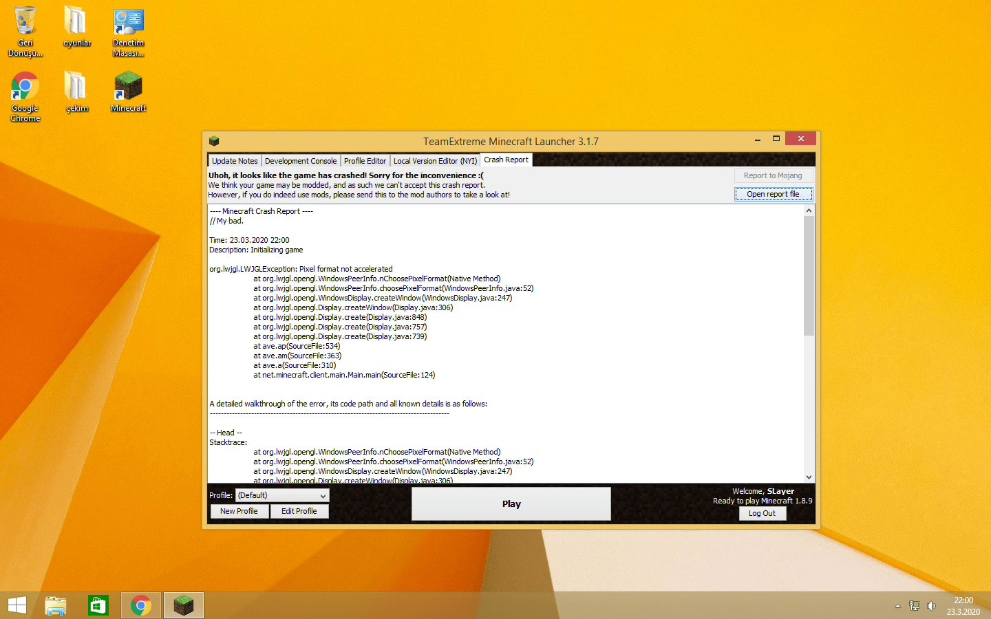Click the 'at ave.a(SourceFile:310)' stack line
This screenshot has width=991, height=619.
(x=295, y=365)
